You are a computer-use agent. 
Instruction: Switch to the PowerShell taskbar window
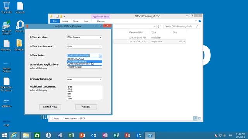coord(150,136)
